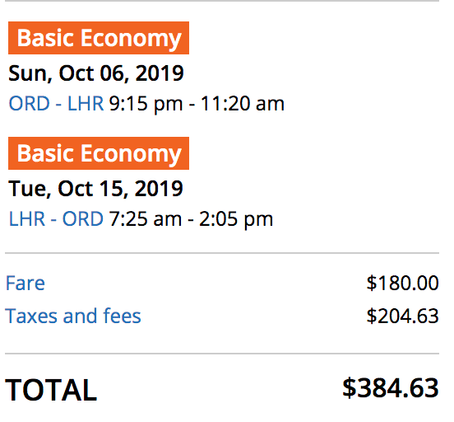Click the TOTAL label
The image size is (454, 422).
[x=51, y=390]
